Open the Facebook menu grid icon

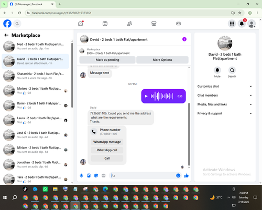click(x=232, y=24)
